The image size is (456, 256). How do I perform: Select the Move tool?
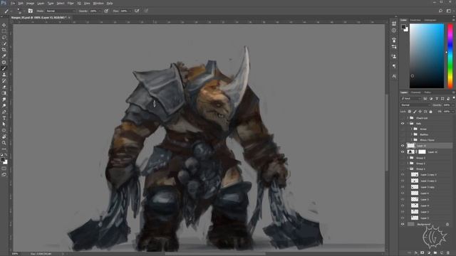[x=4, y=25]
